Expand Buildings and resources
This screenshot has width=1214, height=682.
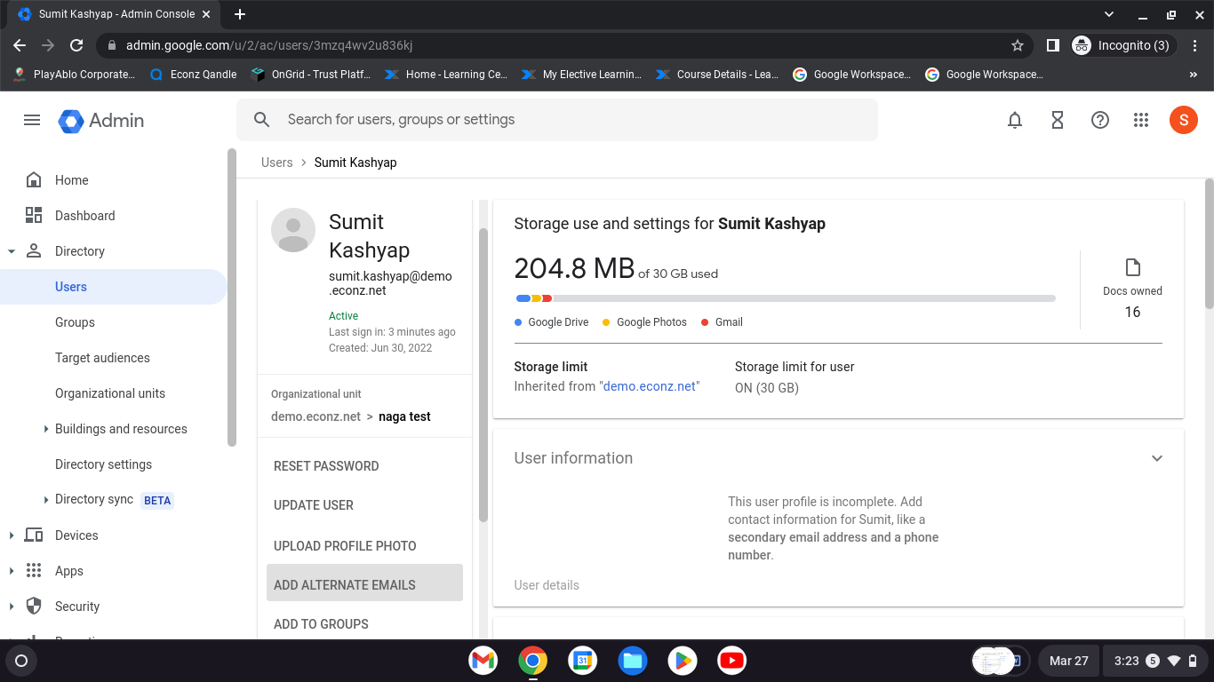[x=46, y=429]
